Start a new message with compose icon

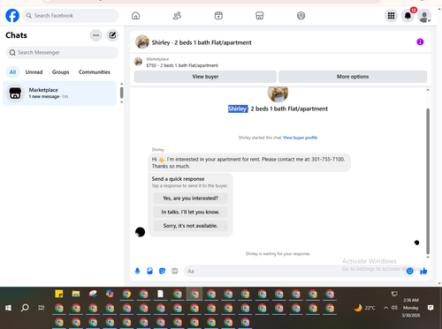(112, 35)
